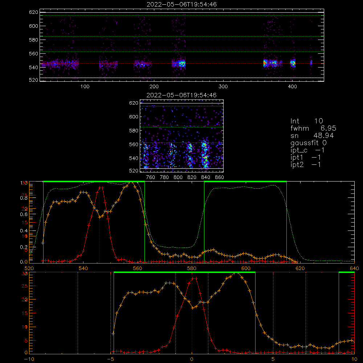Click white y-axis label 0.4 on profile plot
The height and width of the screenshot is (363, 363).
point(24,231)
